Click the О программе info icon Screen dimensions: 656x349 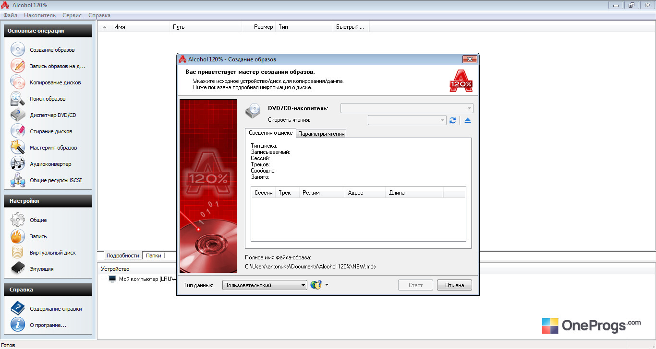click(18, 325)
